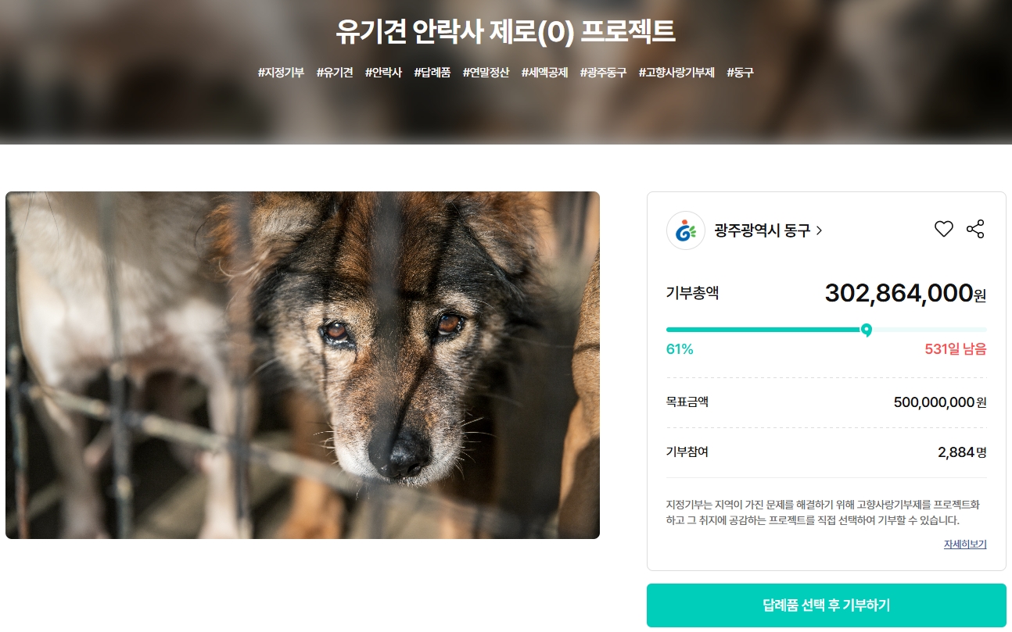Select the #지정기부 hashtag
1012x632 pixels.
tap(281, 72)
